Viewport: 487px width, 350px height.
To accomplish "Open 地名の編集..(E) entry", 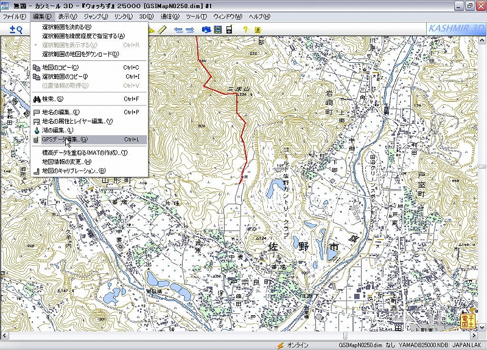I will coord(89,112).
